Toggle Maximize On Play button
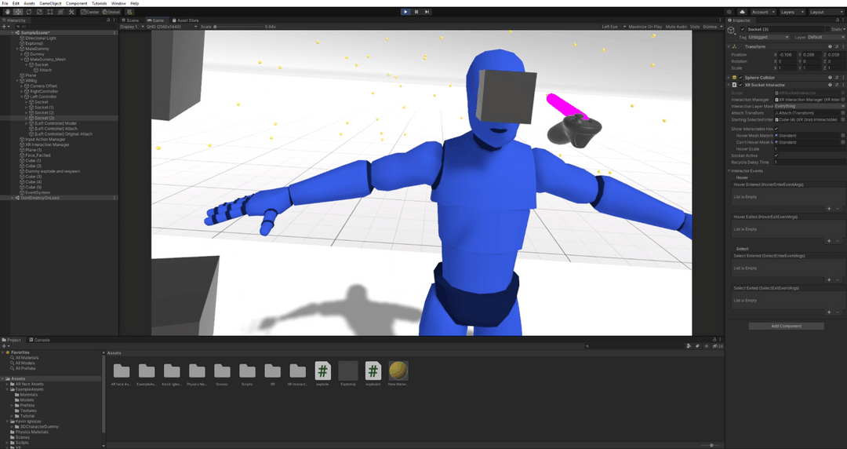 [x=645, y=27]
